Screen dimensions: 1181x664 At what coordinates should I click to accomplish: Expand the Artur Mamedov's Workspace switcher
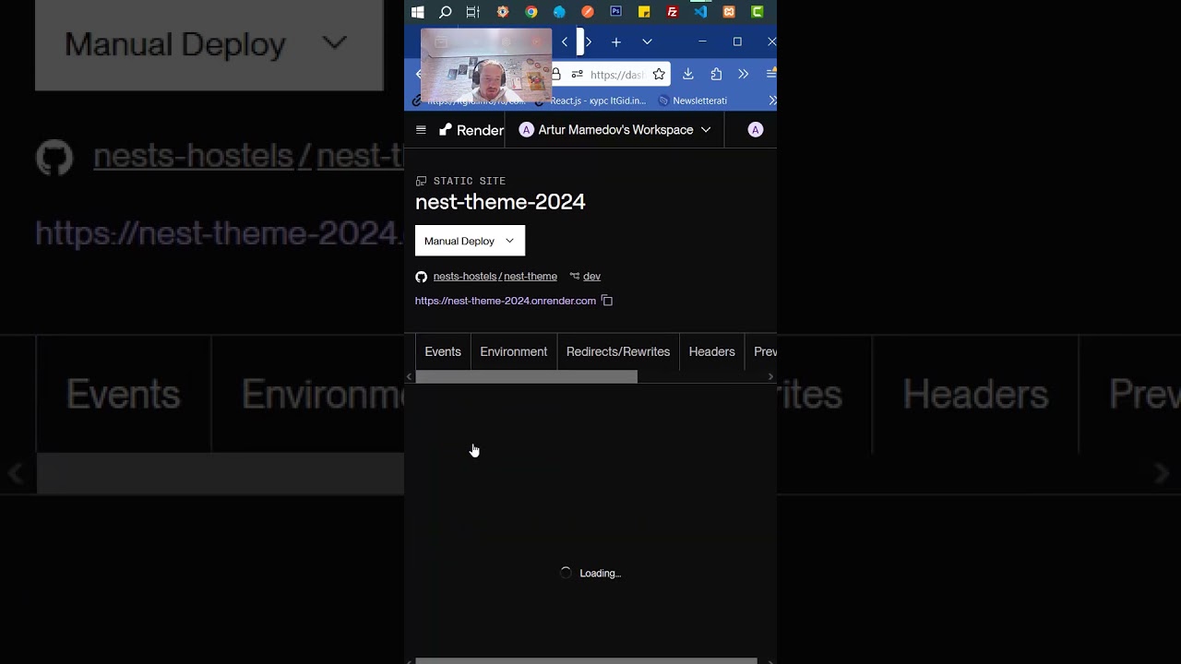[x=614, y=130]
